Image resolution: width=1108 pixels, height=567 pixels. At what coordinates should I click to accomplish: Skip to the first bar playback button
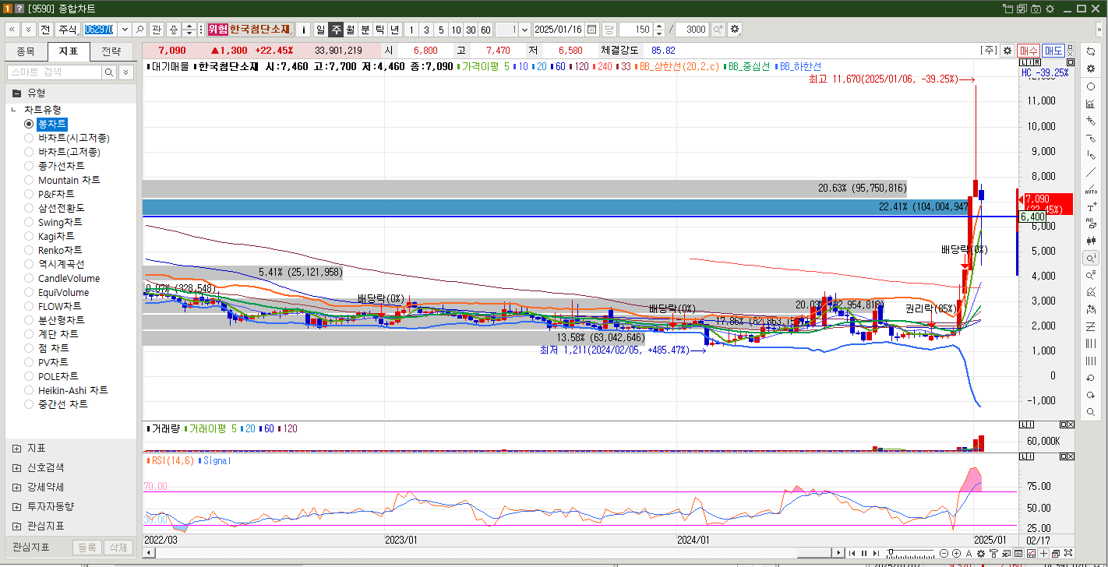pyautogui.click(x=852, y=553)
